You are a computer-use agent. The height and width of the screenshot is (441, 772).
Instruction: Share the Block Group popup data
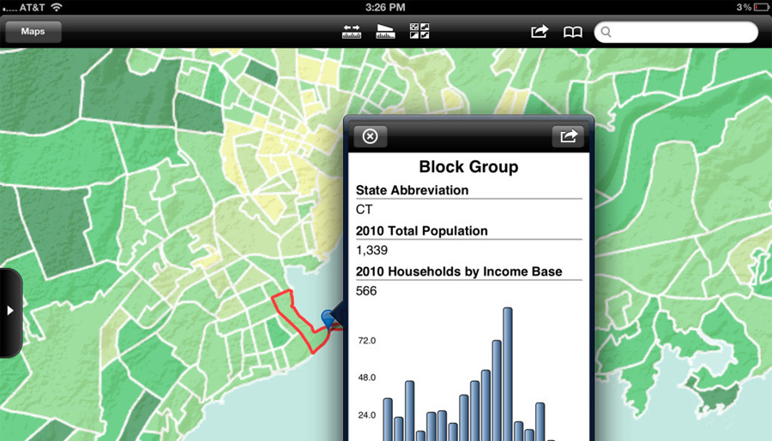(568, 136)
